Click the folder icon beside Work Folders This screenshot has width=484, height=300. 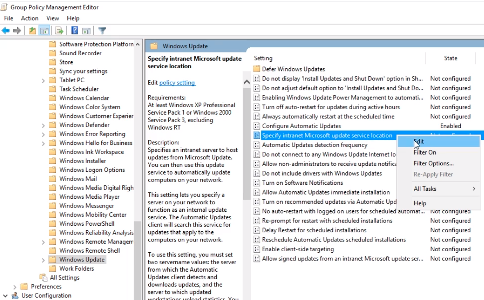tap(53, 268)
